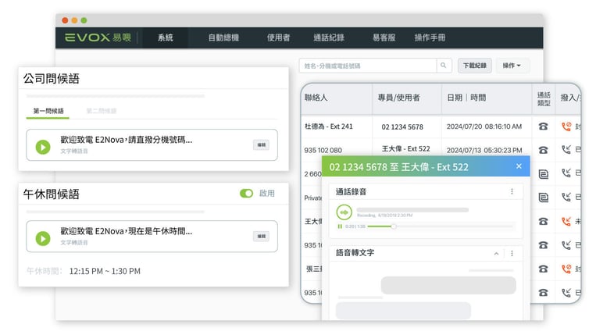
Task: Click incoming-call icon in Private row
Action: click(x=566, y=197)
